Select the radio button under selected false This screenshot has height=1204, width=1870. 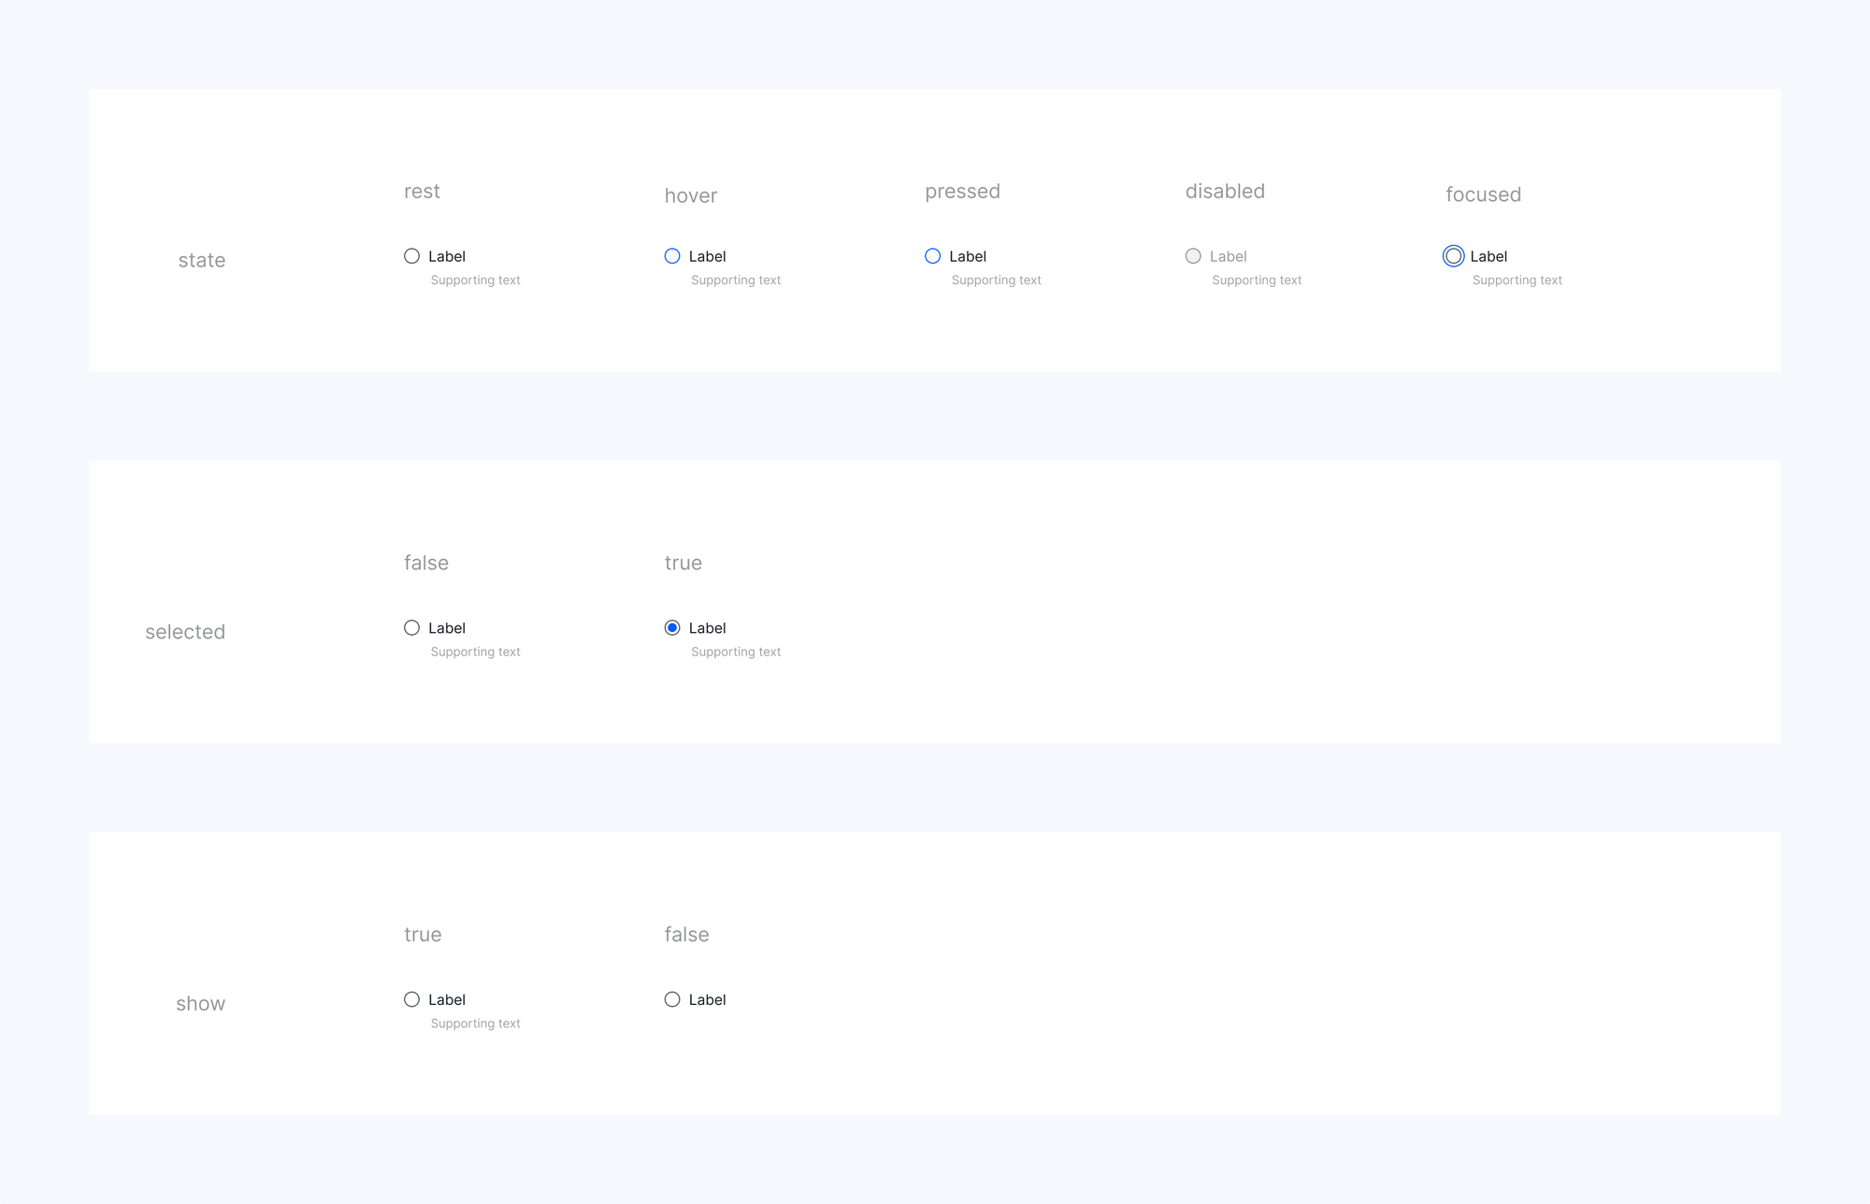click(411, 628)
